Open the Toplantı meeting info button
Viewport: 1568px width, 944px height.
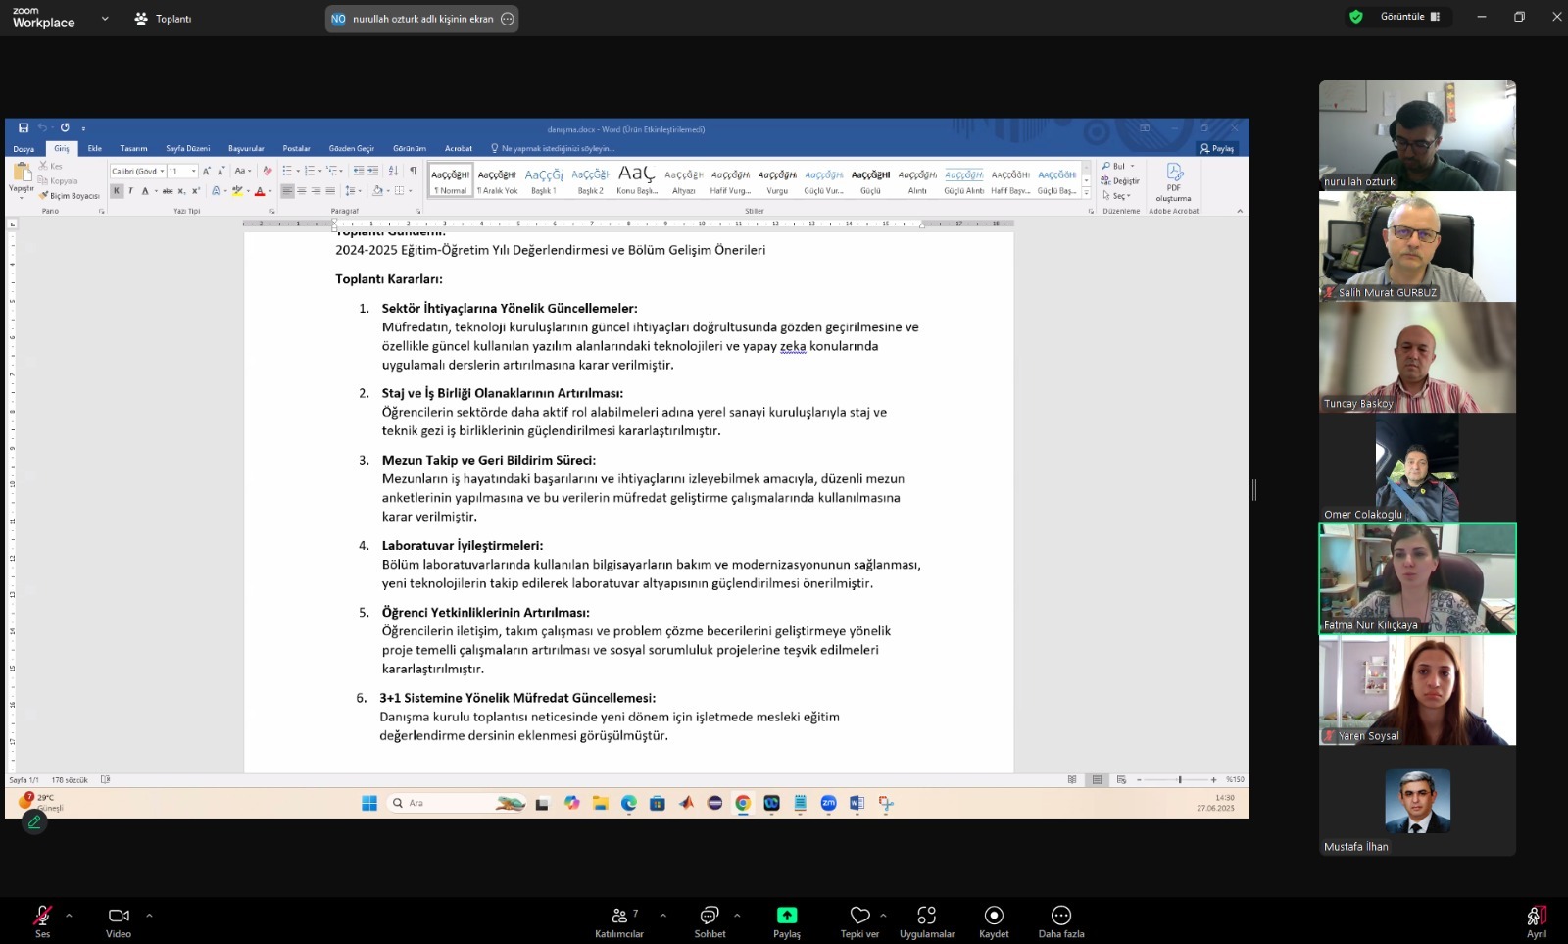[163, 19]
